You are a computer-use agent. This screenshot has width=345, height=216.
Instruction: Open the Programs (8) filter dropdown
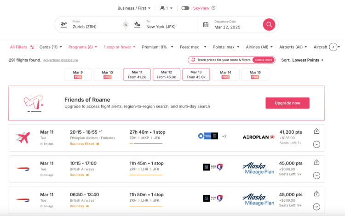click(x=83, y=47)
